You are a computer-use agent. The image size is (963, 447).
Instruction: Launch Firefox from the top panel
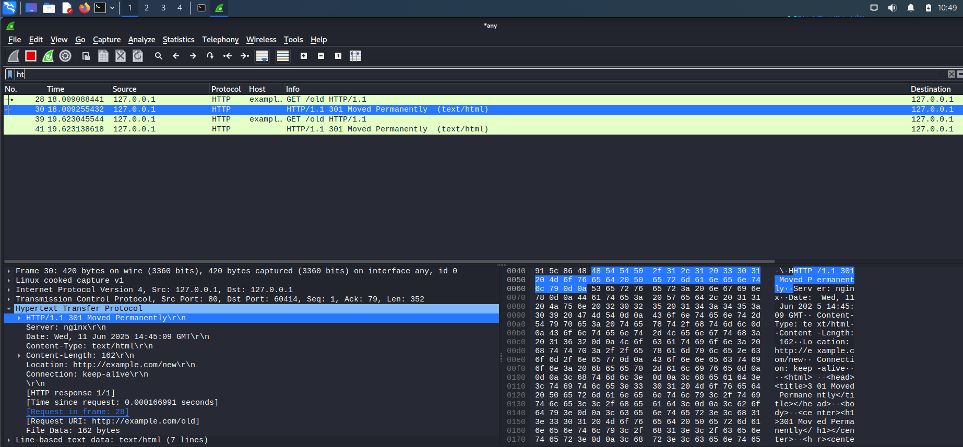tap(84, 8)
